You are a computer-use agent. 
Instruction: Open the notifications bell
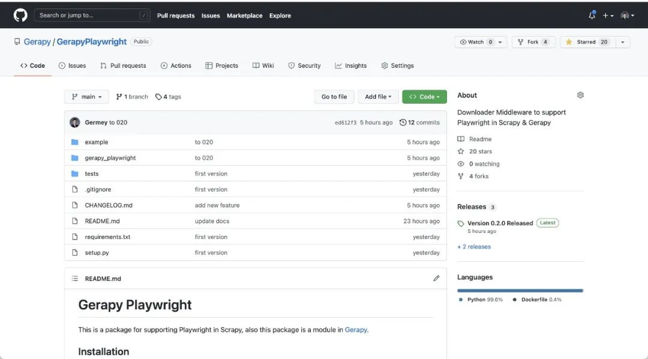(x=592, y=15)
